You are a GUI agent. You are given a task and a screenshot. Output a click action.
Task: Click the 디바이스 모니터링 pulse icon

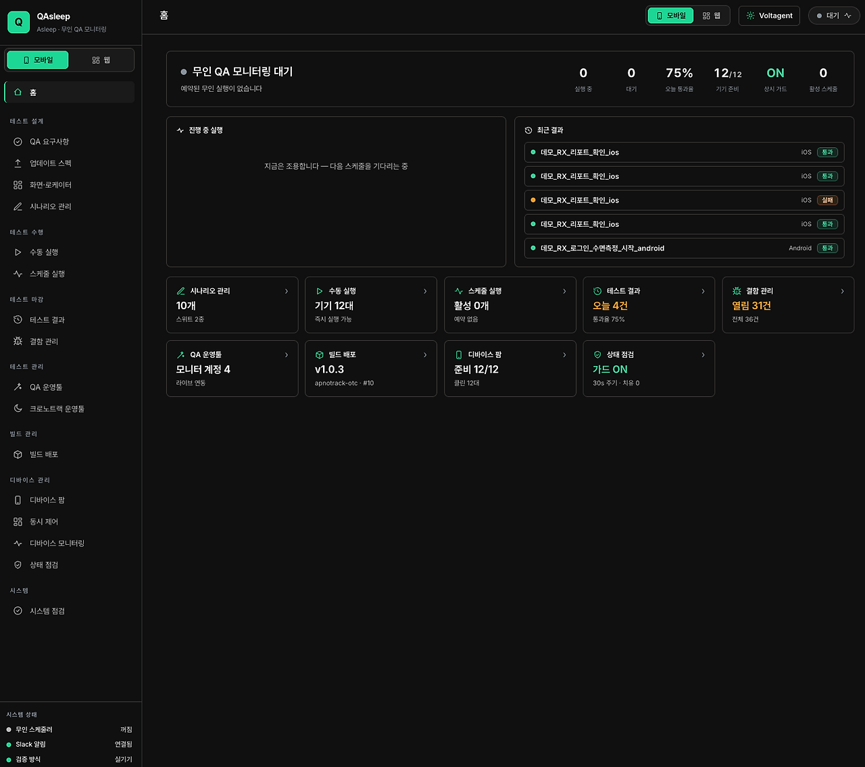pyautogui.click(x=18, y=544)
